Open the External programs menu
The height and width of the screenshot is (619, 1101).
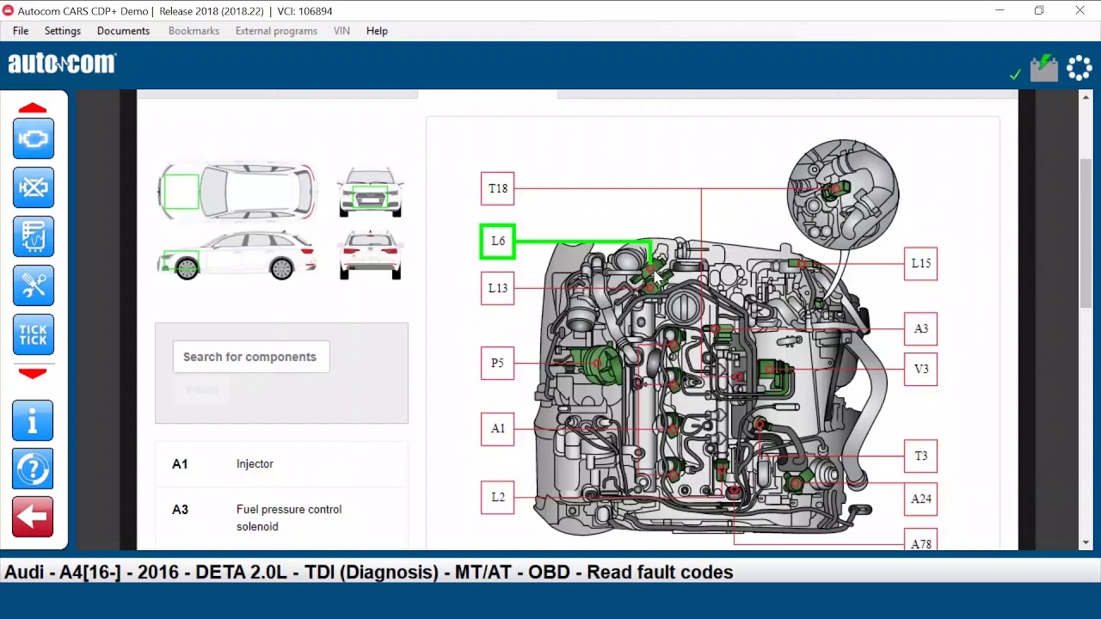[x=276, y=31]
